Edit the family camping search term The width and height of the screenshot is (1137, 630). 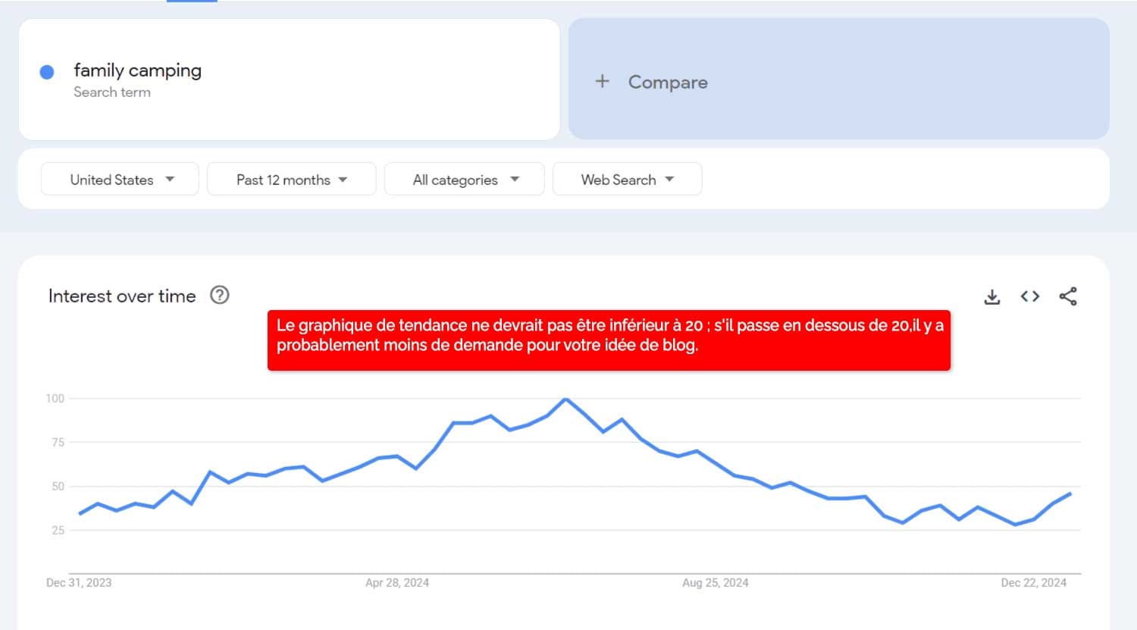click(137, 71)
